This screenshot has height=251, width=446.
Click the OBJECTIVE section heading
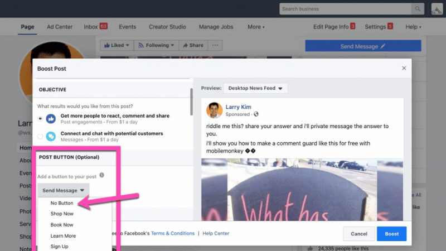tap(52, 90)
